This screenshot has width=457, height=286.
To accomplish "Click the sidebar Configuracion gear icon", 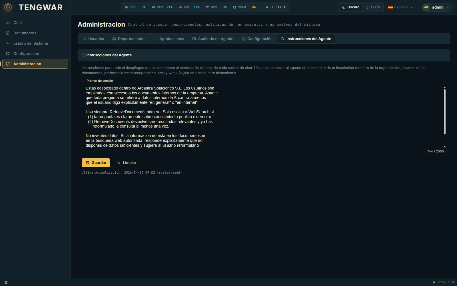I will click(8, 53).
